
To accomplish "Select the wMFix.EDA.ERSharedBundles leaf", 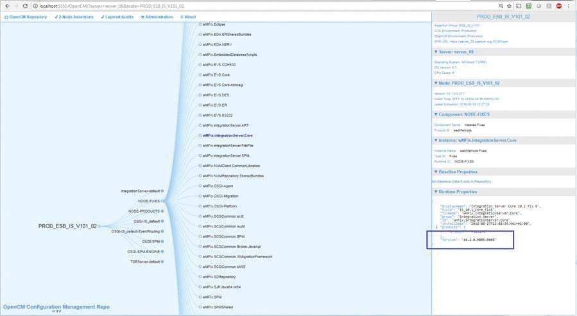I will 227,35.
